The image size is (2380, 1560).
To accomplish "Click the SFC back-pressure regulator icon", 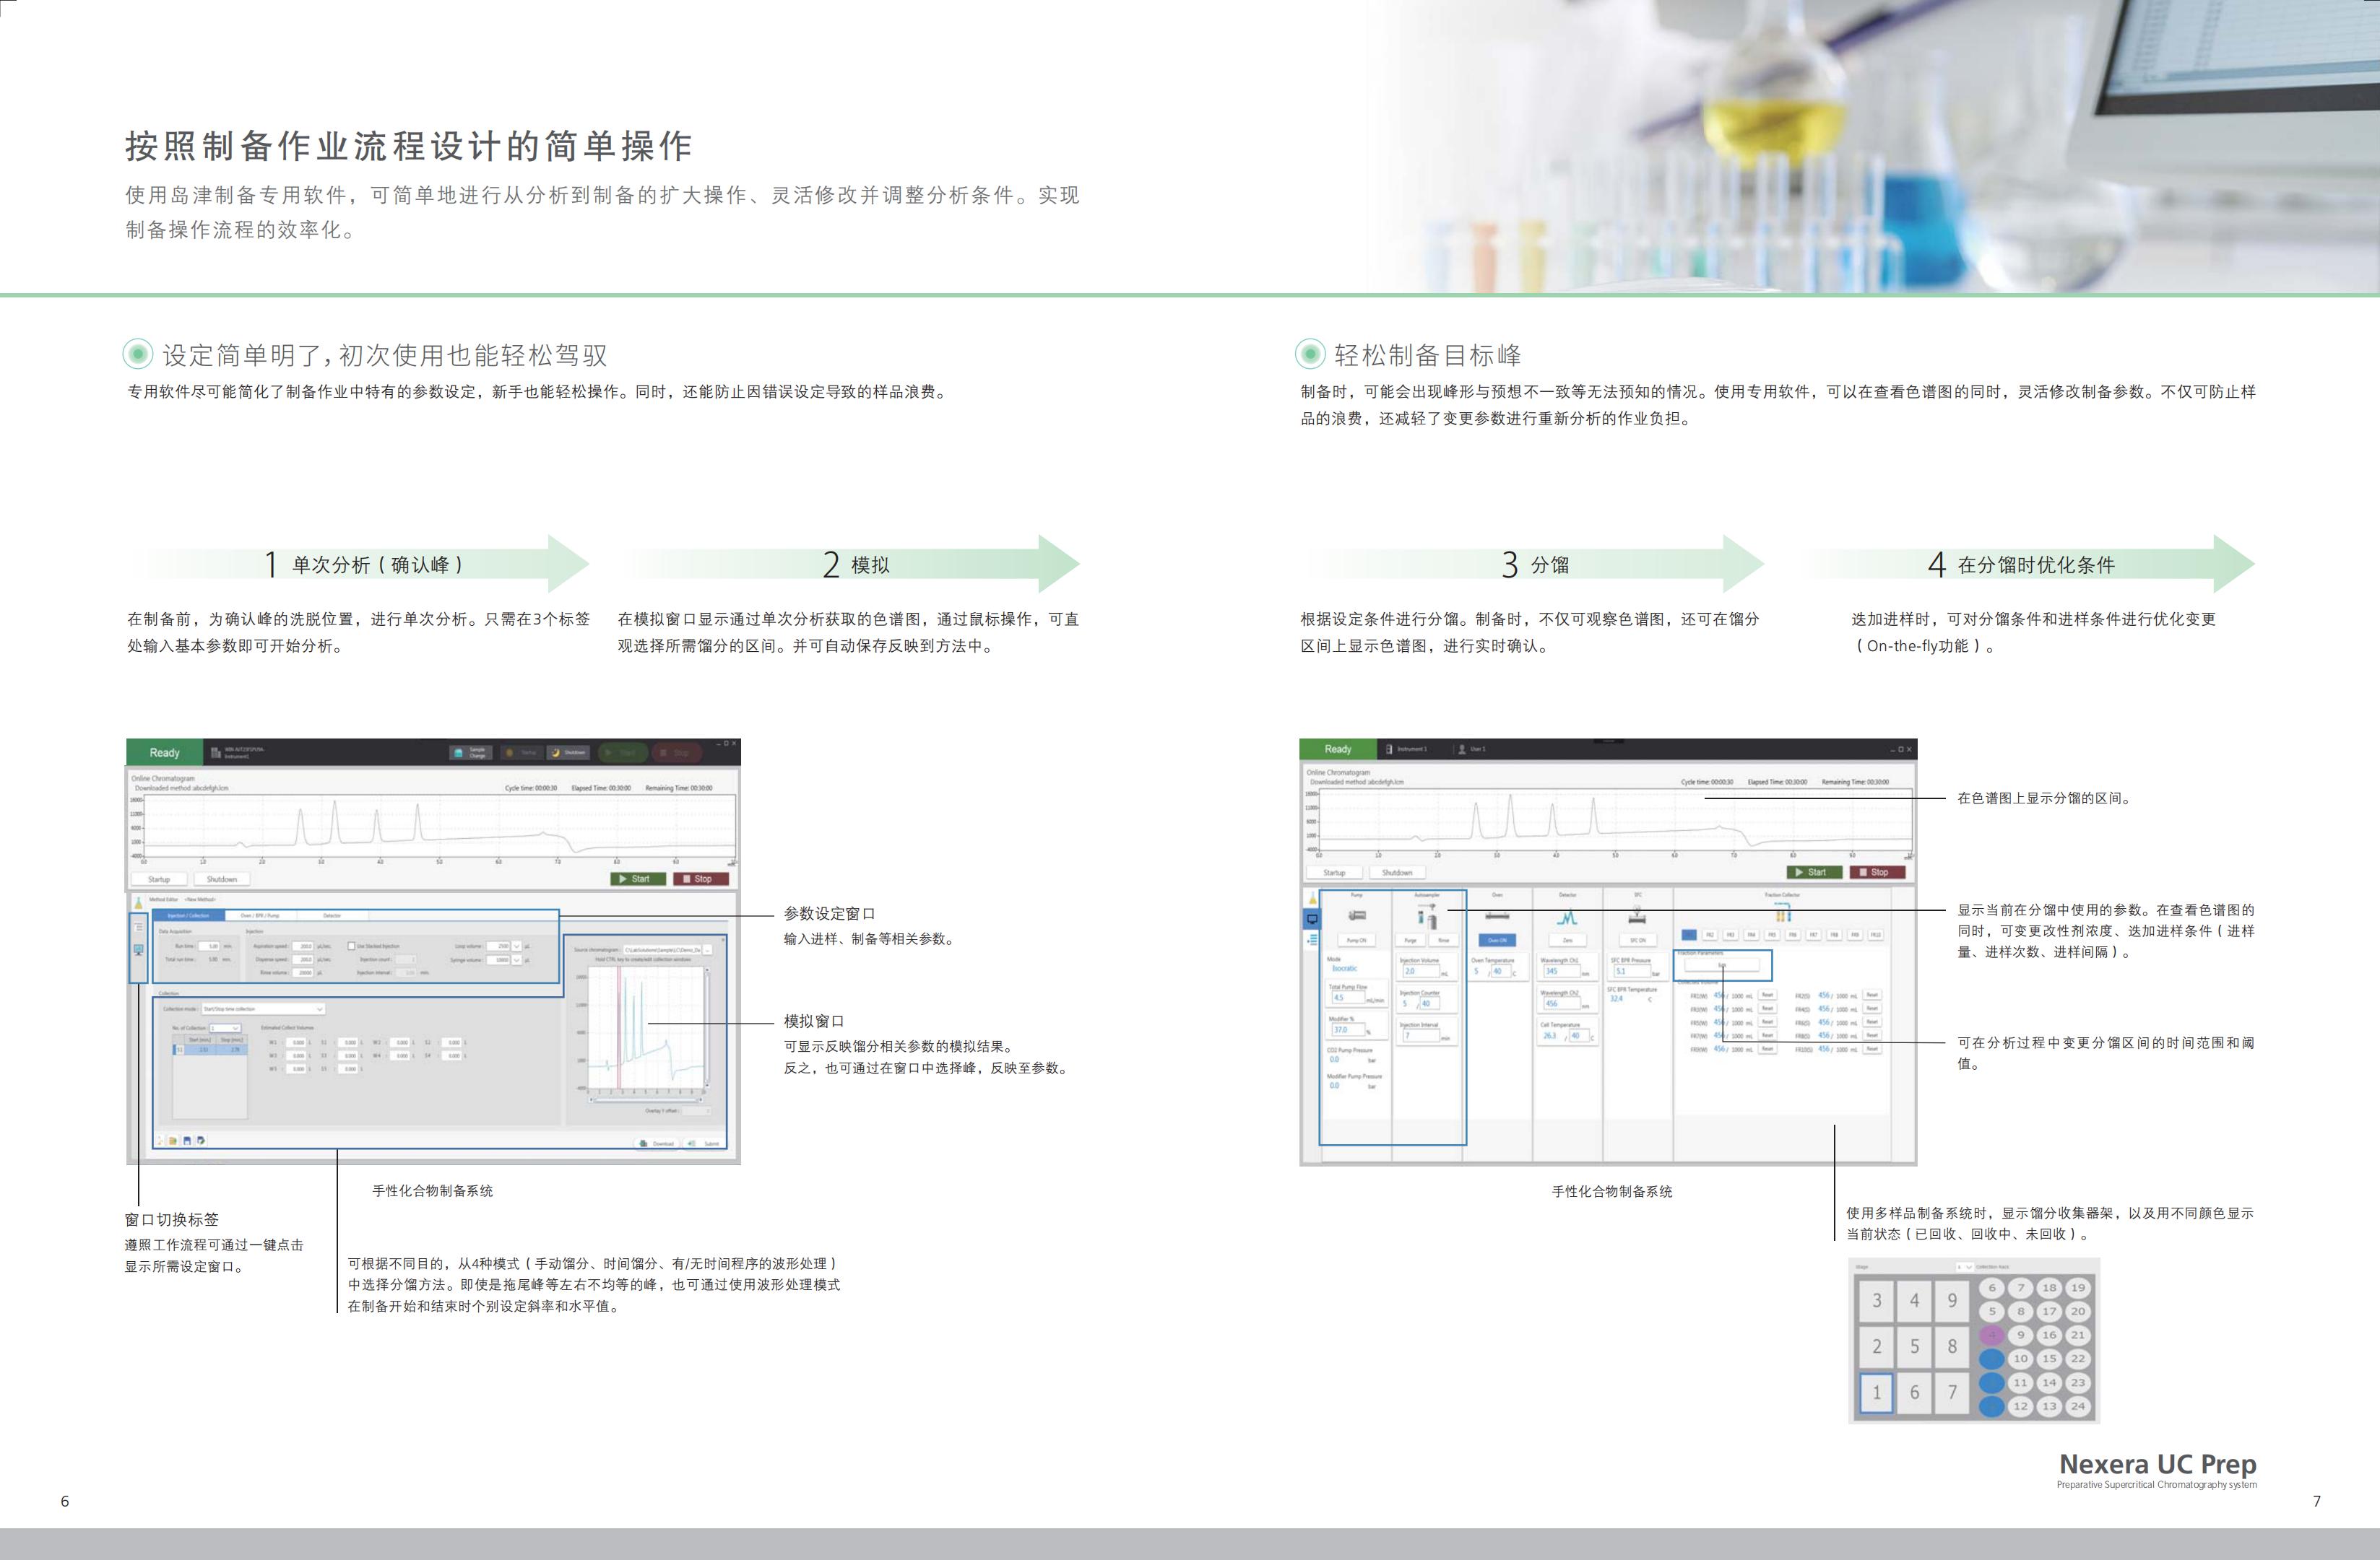I will click(1637, 916).
